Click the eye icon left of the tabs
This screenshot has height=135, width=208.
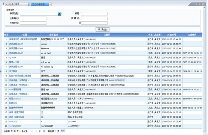pos(3,4)
